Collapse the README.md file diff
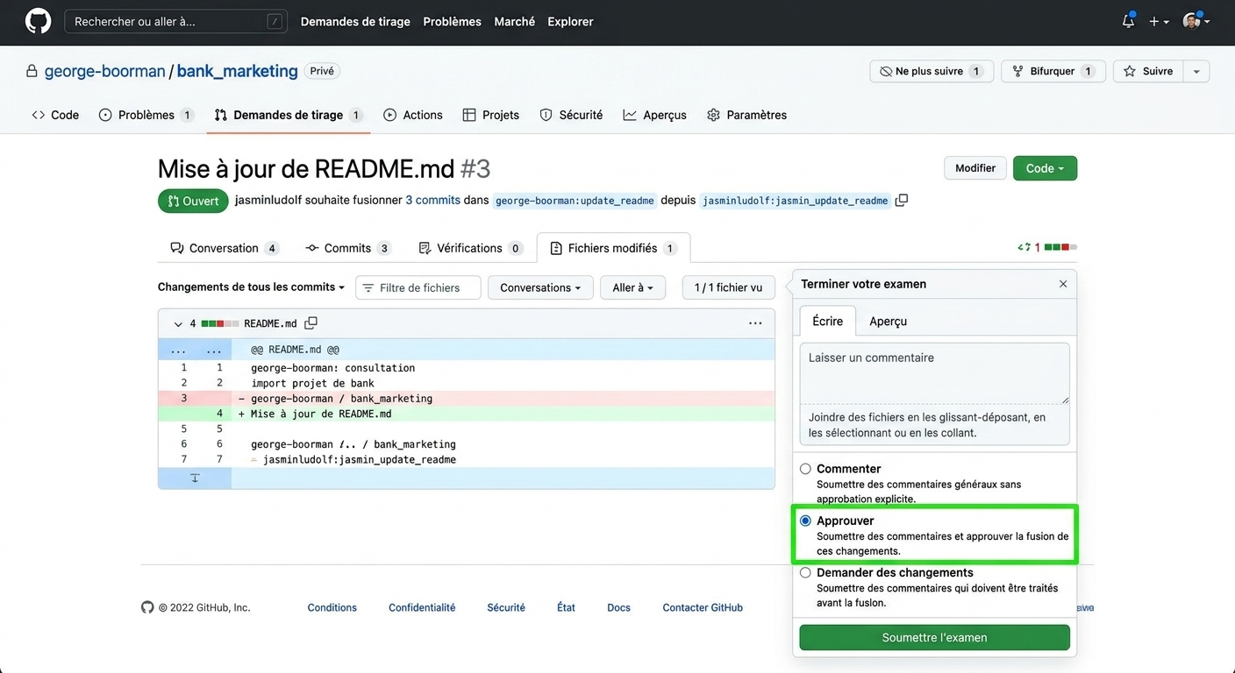Image resolution: width=1235 pixels, height=673 pixels. coord(178,324)
